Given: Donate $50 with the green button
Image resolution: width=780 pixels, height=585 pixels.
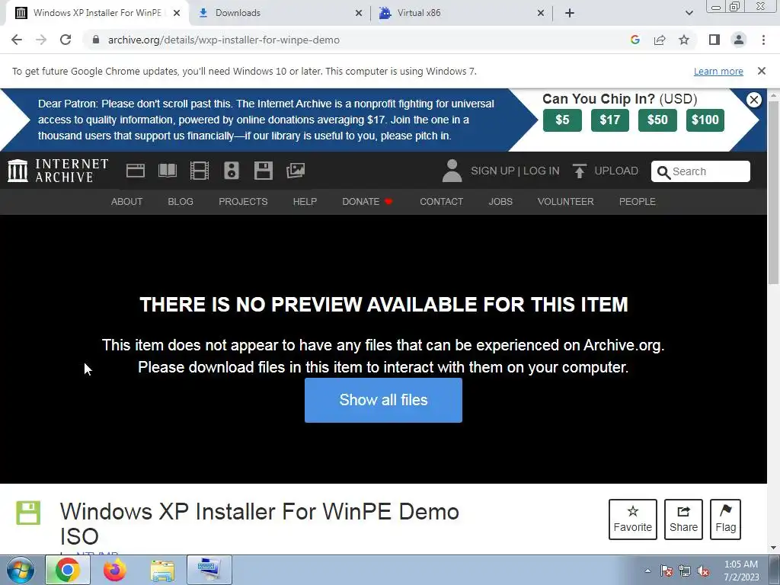Looking at the screenshot, I should 657,120.
